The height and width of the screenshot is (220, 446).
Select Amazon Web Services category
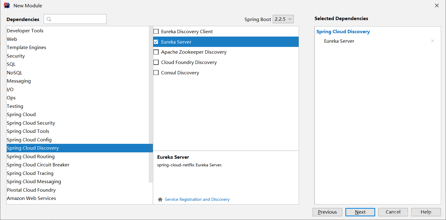click(x=78, y=198)
